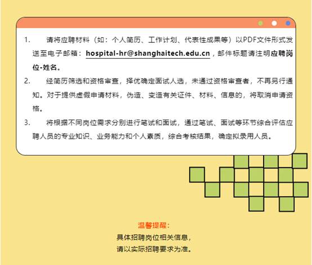Click the green dot in orange header
The width and height of the screenshot is (312, 265).
260,23
